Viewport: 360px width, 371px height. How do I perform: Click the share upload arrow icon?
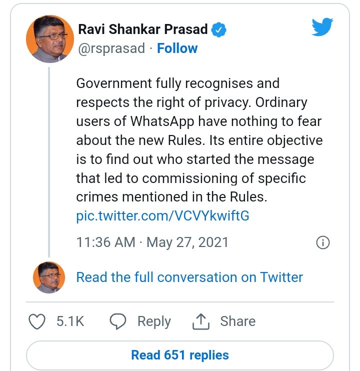click(200, 321)
